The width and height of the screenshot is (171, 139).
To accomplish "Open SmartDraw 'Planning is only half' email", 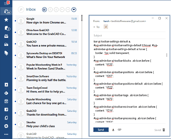I will [x=47, y=78].
